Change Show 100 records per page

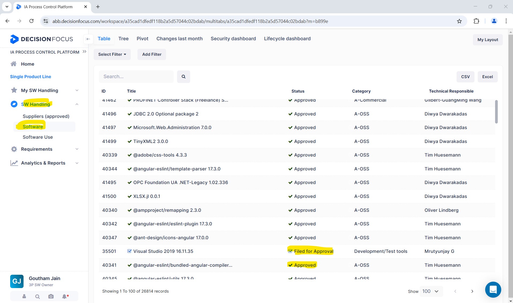[431, 291]
